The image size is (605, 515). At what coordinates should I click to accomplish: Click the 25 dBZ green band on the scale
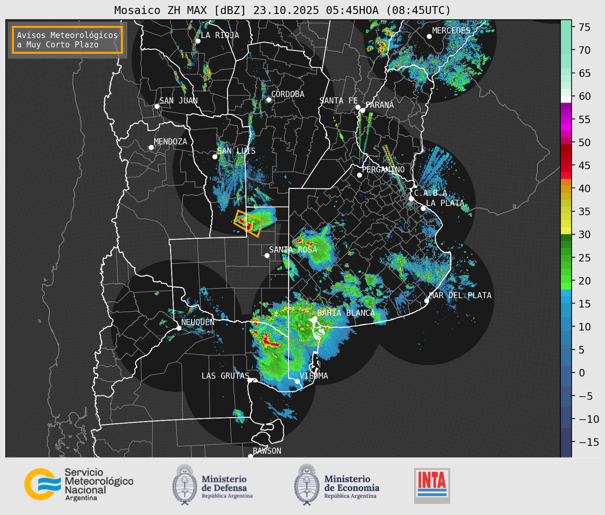(566, 258)
